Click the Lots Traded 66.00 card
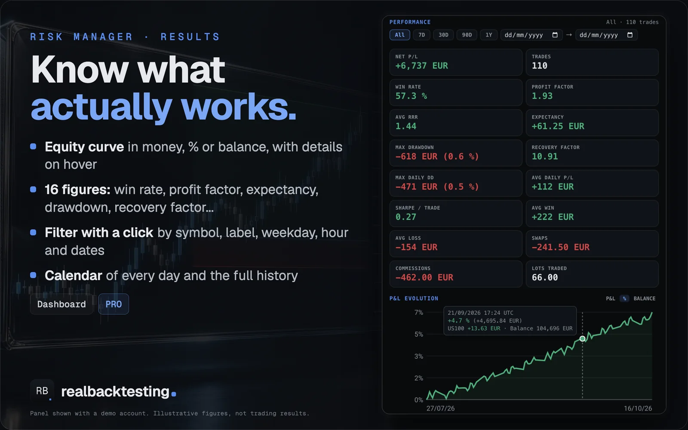The image size is (688, 430). [592, 274]
